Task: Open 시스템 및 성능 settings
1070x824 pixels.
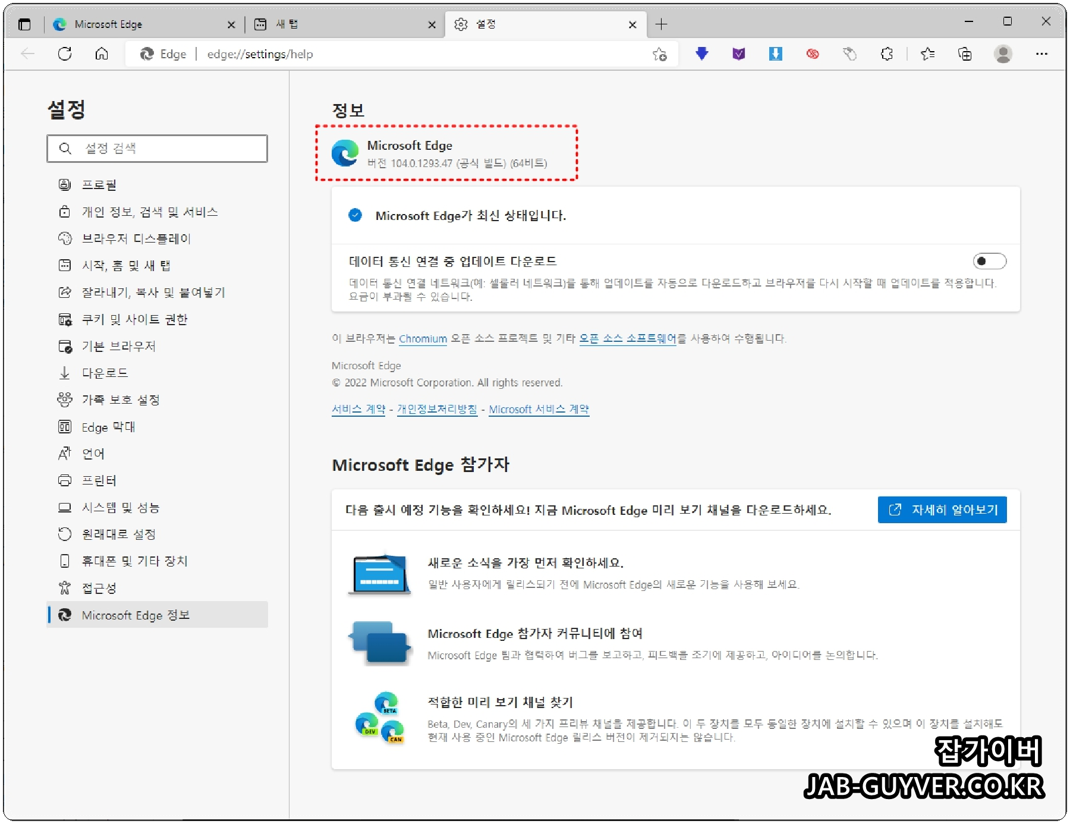Action: (158, 507)
